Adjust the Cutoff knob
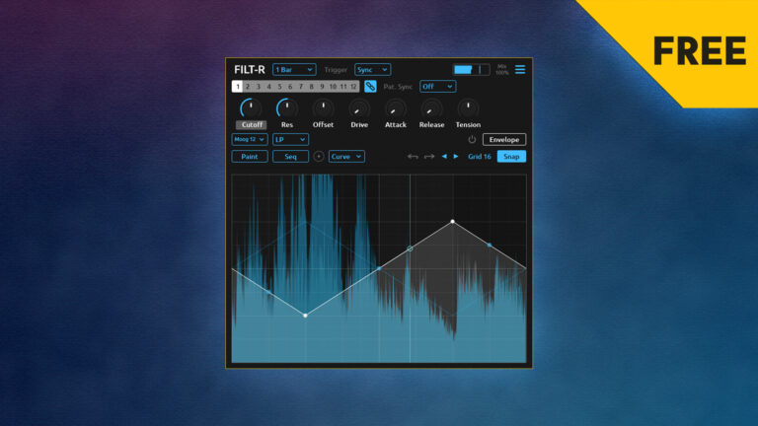 coord(251,108)
